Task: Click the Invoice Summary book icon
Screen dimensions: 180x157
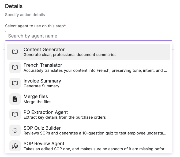Action: [x=15, y=83]
